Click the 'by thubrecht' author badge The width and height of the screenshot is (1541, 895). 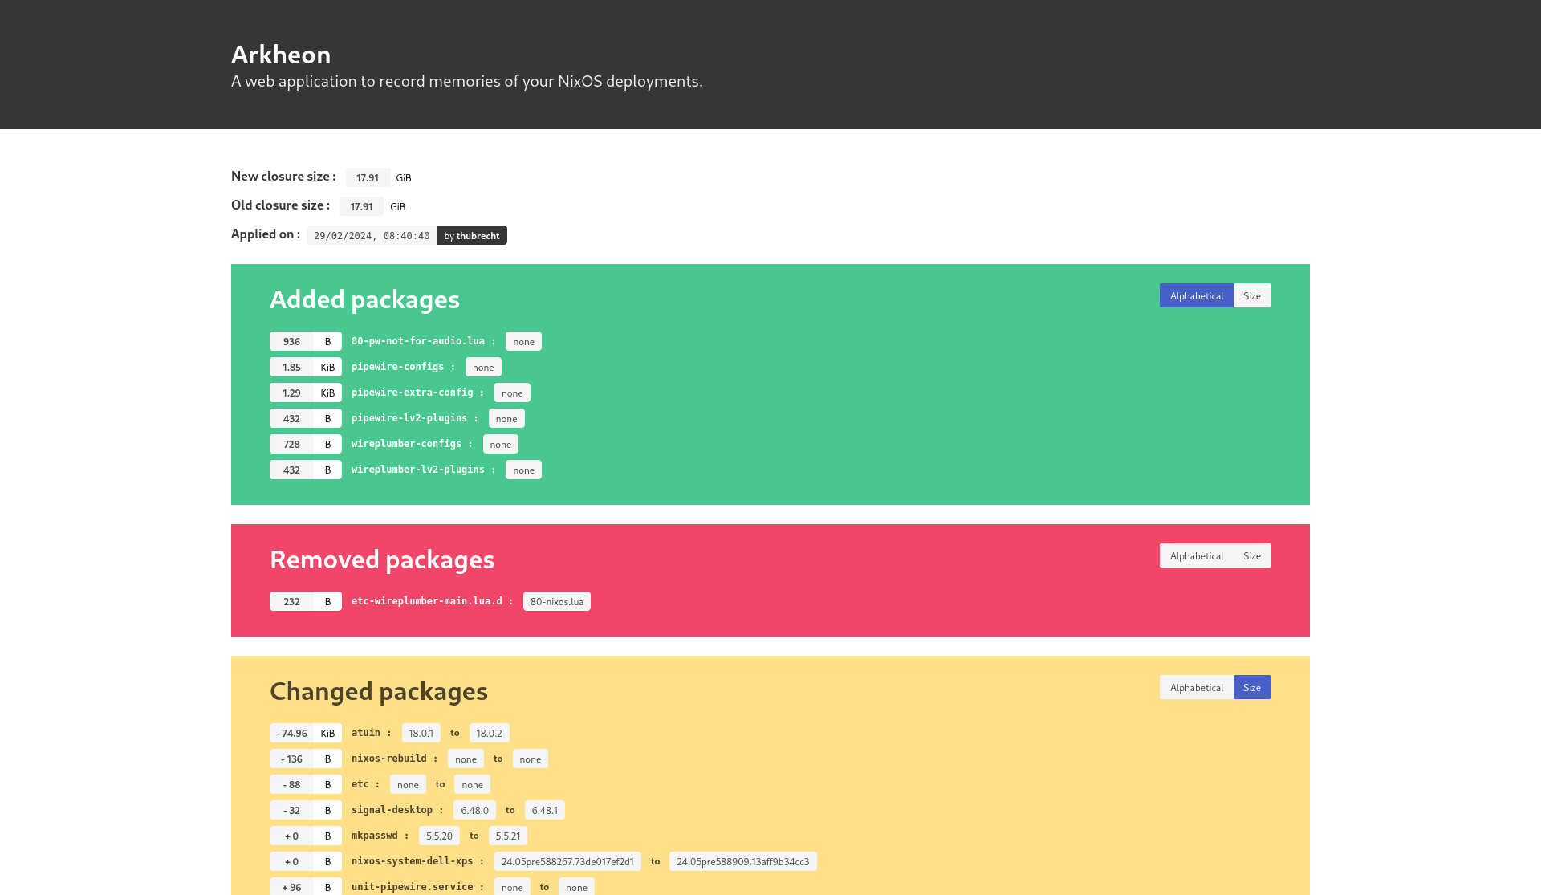pyautogui.click(x=471, y=235)
